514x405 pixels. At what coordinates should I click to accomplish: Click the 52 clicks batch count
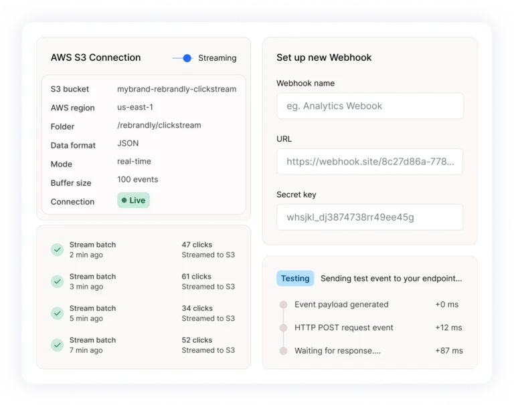[x=197, y=340]
